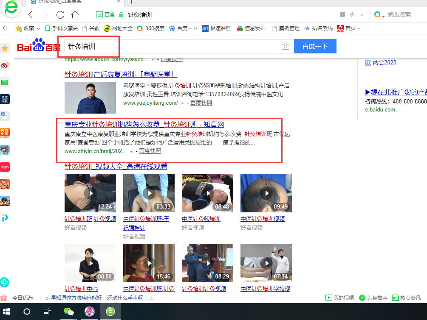Open 百度快照 for yuejuyitang result

201,103
